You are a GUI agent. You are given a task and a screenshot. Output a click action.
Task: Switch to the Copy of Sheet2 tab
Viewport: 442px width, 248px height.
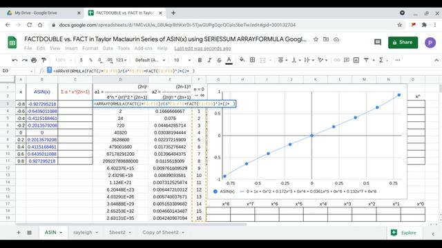(x=160, y=233)
